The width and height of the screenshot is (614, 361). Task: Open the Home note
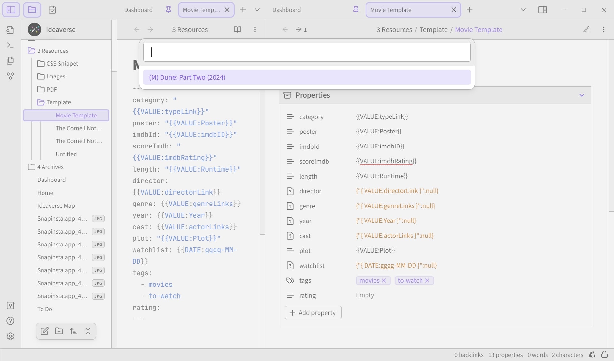tap(45, 193)
